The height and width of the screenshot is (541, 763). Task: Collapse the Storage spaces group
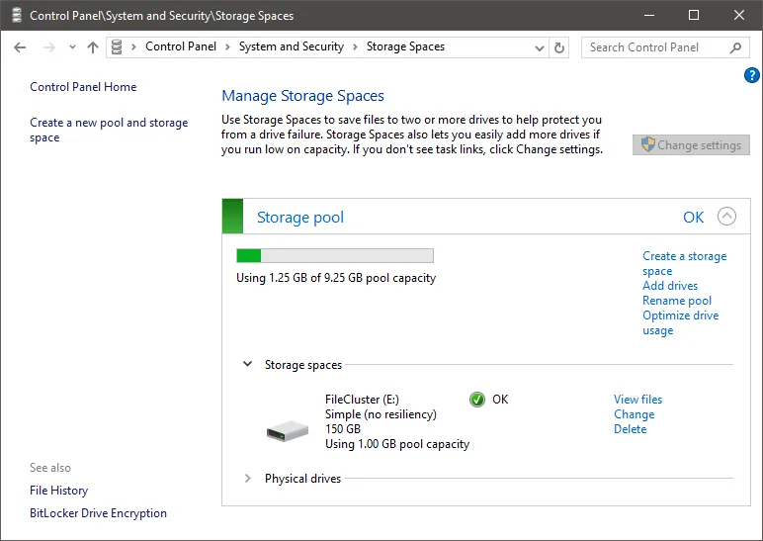point(248,364)
